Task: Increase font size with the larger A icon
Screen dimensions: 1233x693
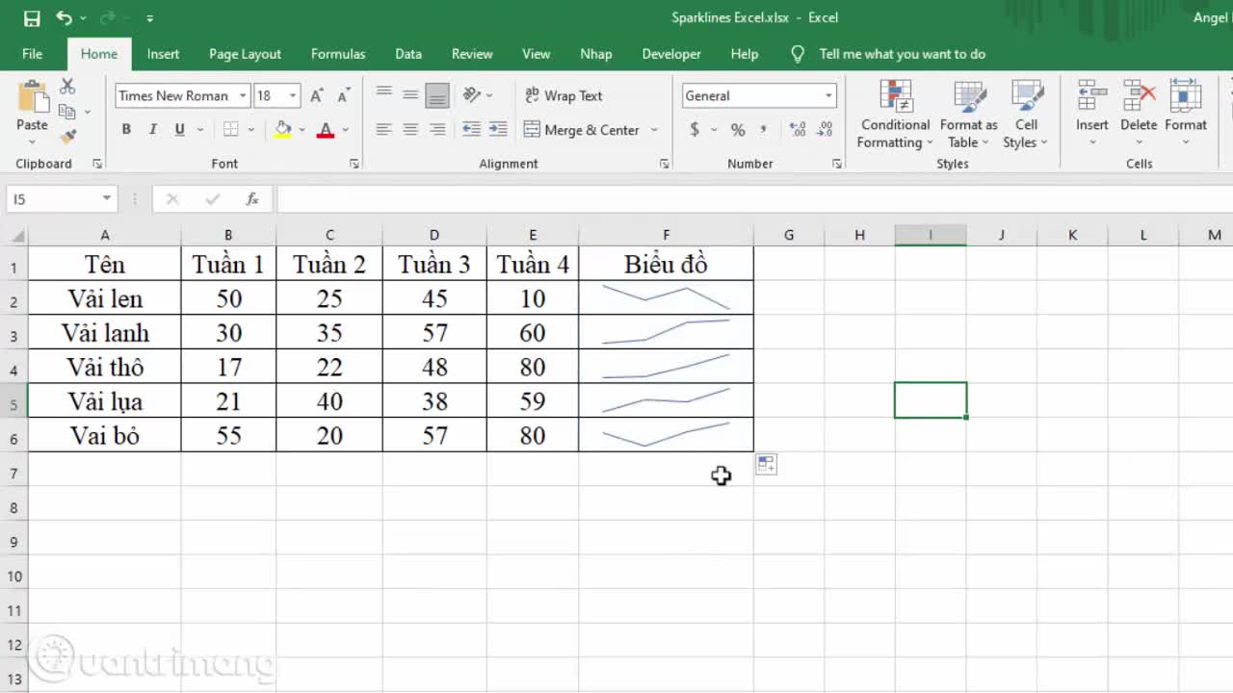Action: point(316,95)
